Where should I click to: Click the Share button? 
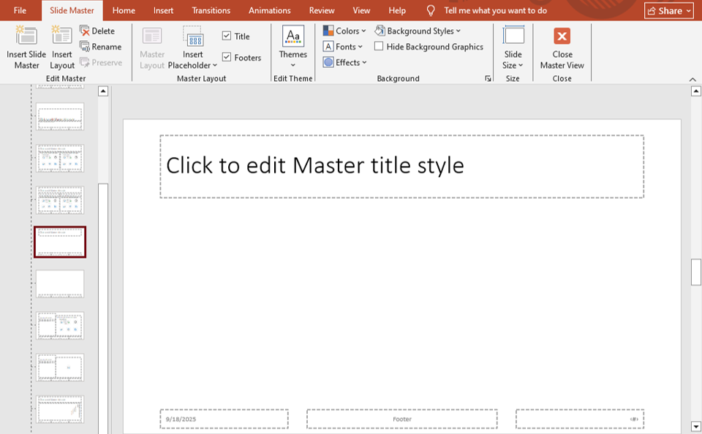668,11
